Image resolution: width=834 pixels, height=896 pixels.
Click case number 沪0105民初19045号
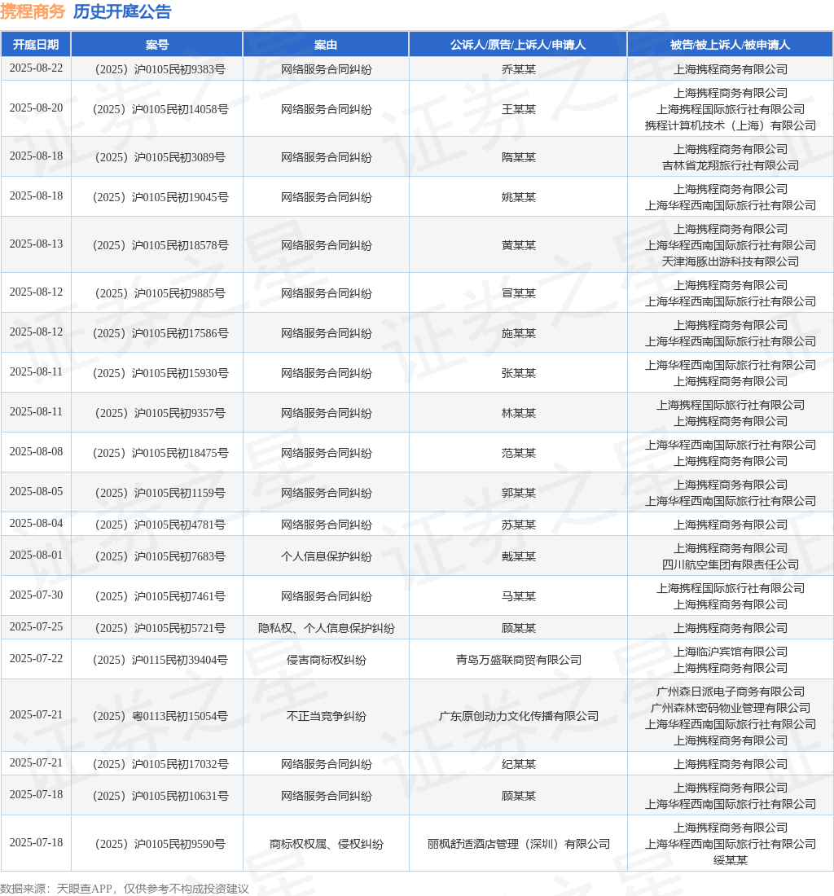click(x=160, y=197)
